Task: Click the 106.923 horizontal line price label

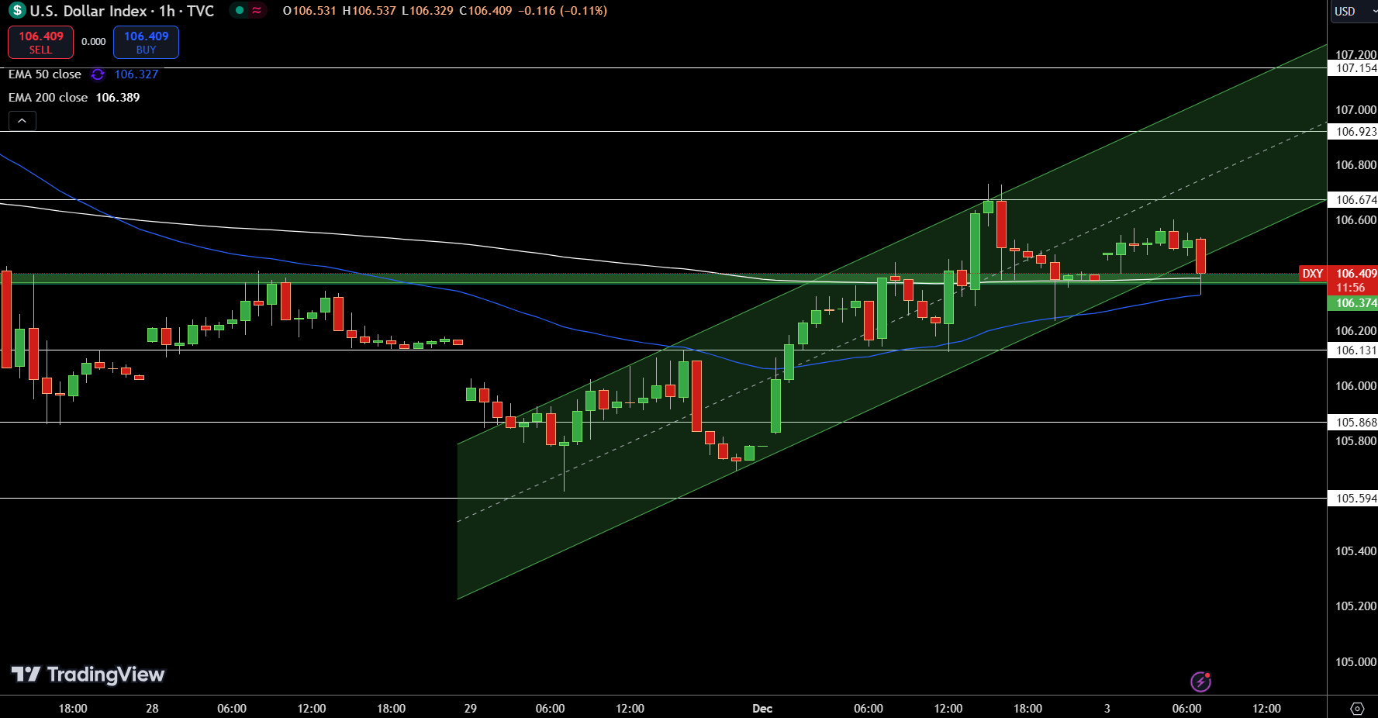Action: coord(1353,132)
